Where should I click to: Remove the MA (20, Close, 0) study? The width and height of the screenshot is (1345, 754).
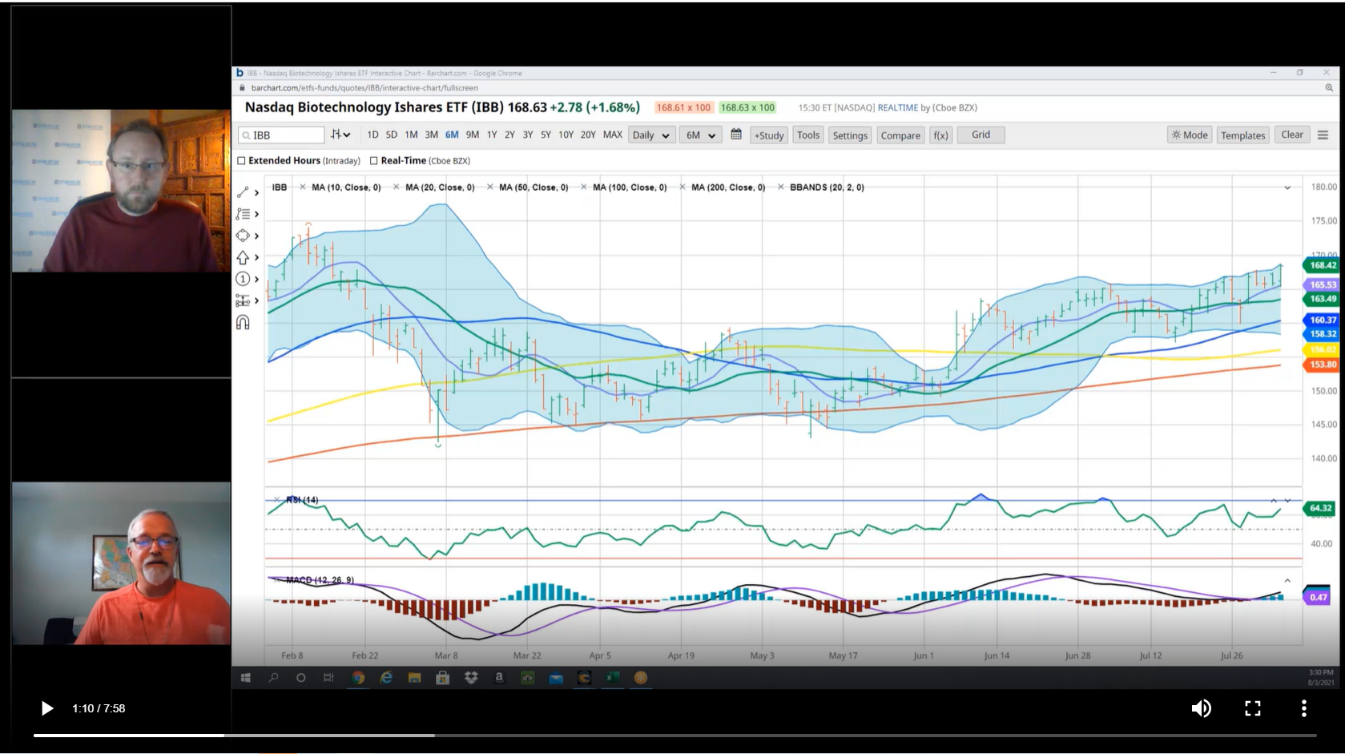point(397,187)
